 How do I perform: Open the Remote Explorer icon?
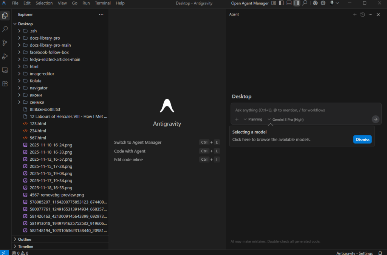point(5,70)
